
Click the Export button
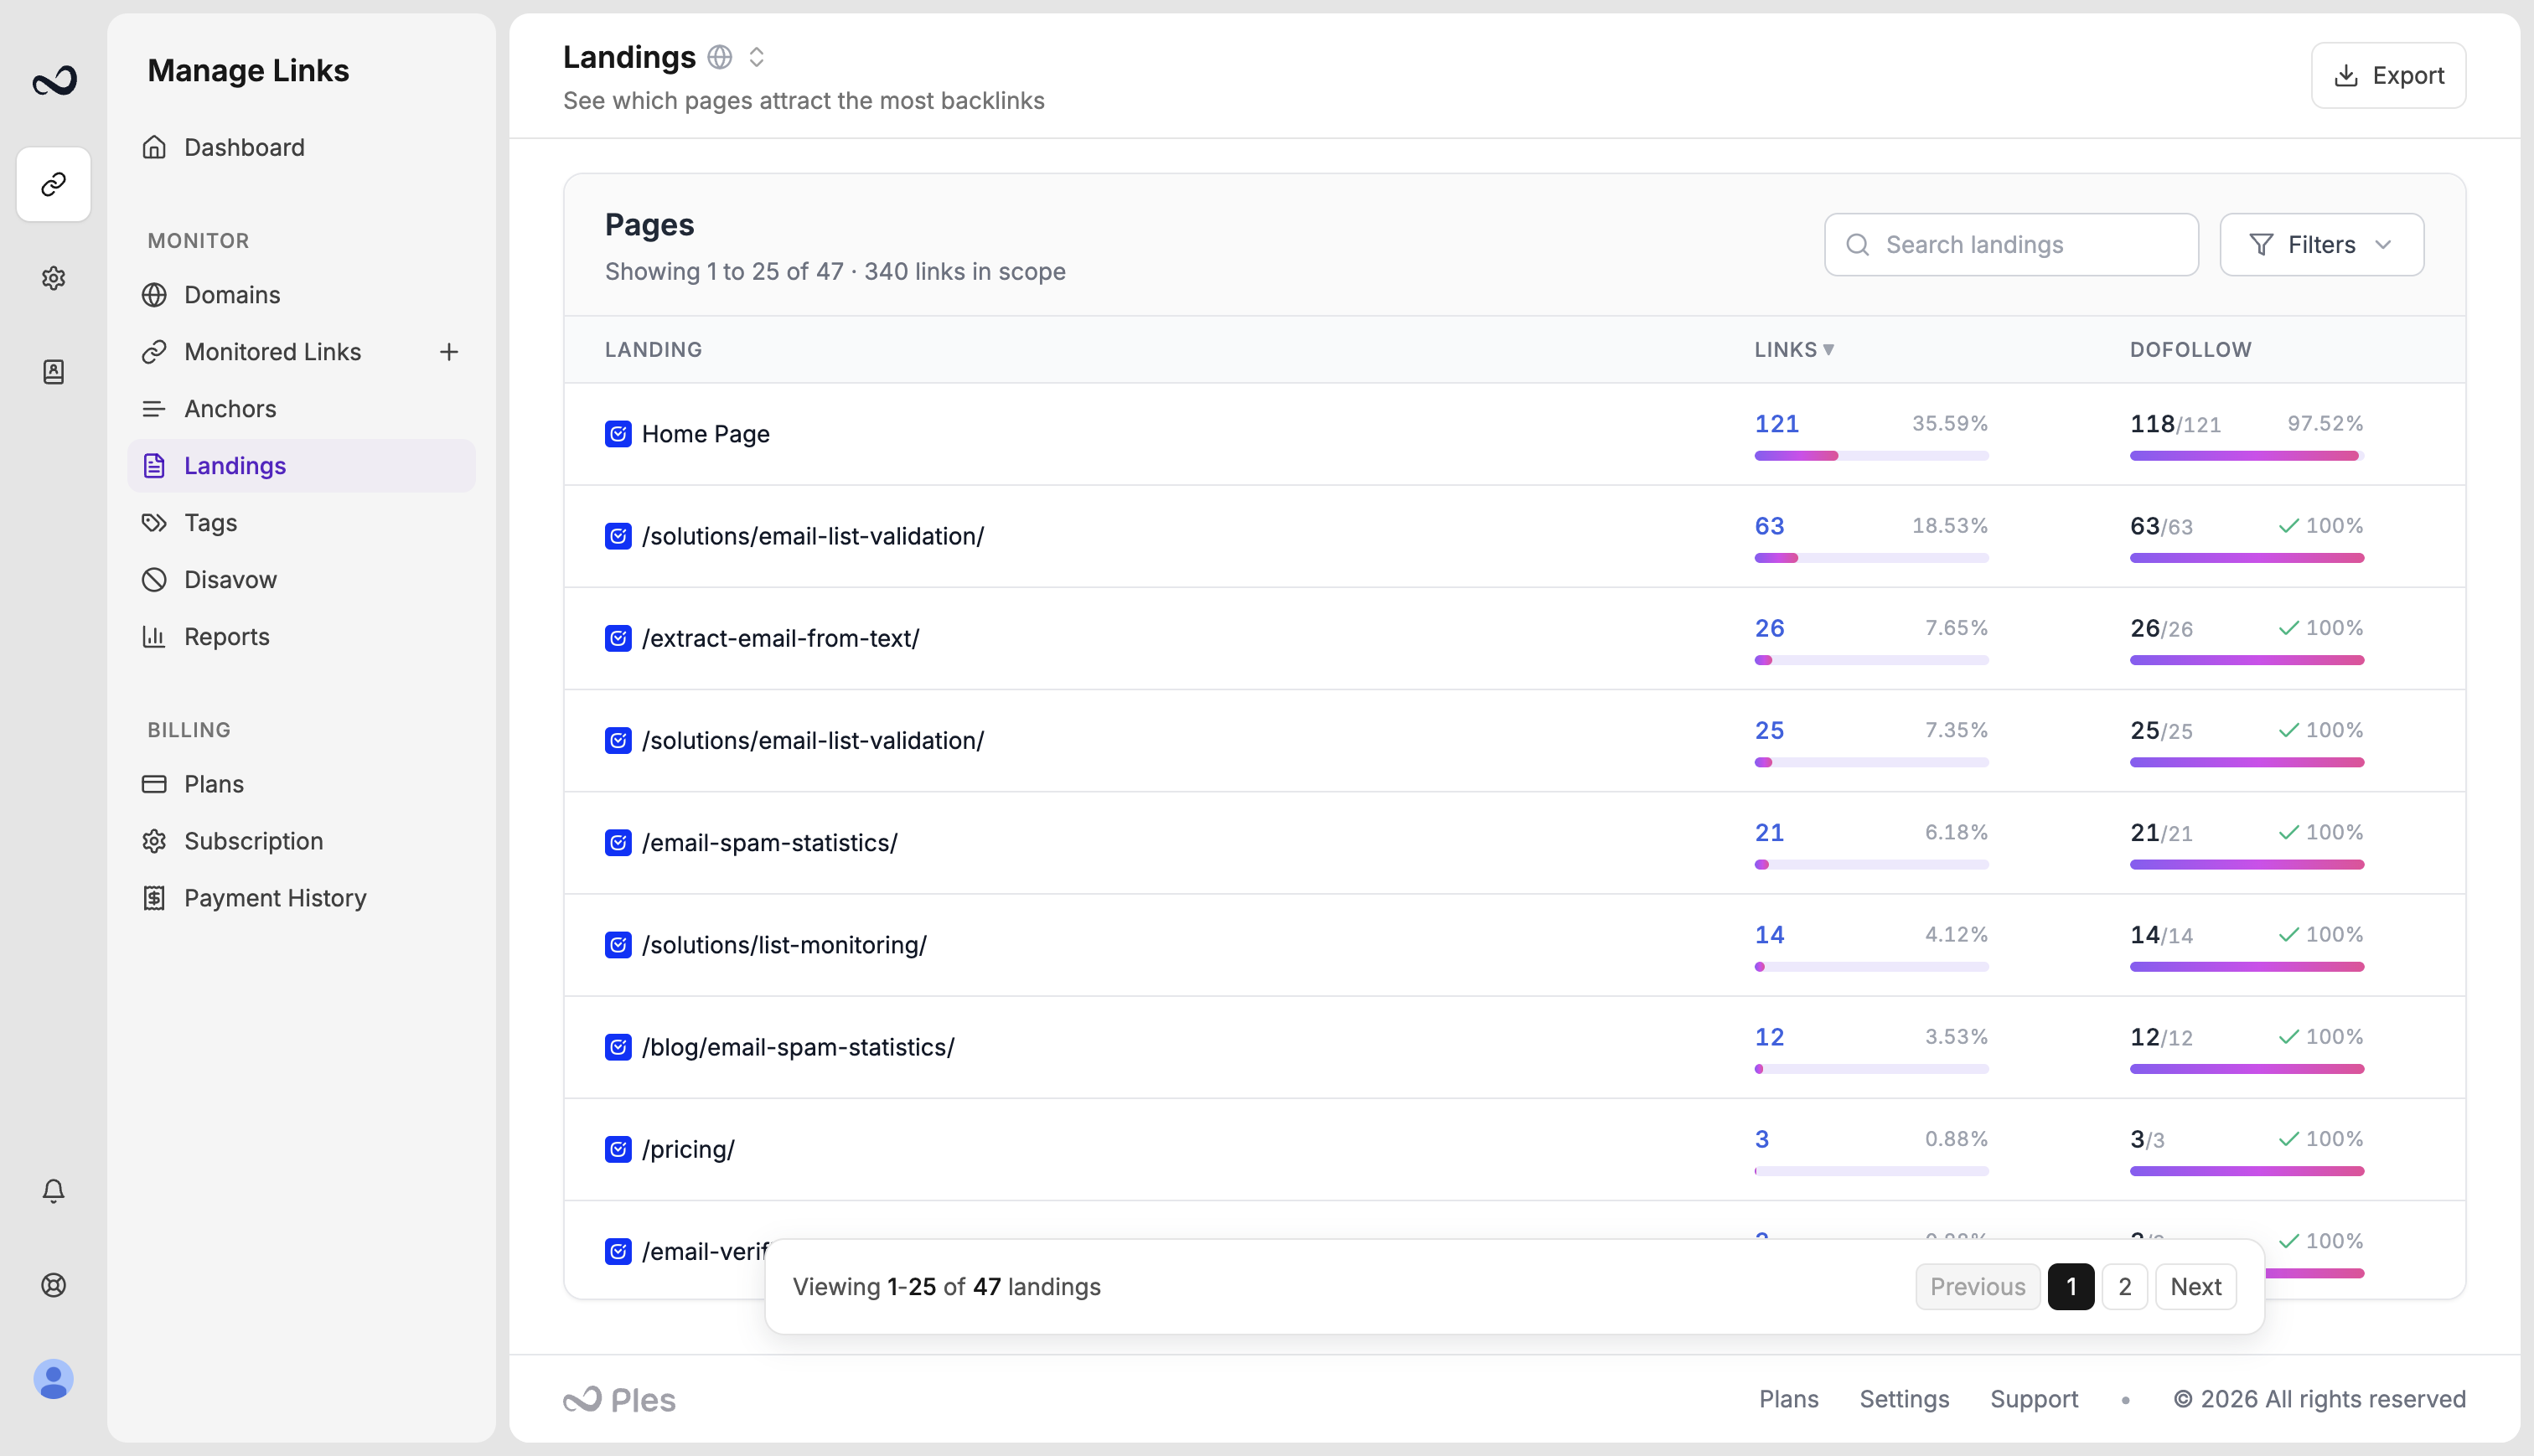pos(2388,75)
